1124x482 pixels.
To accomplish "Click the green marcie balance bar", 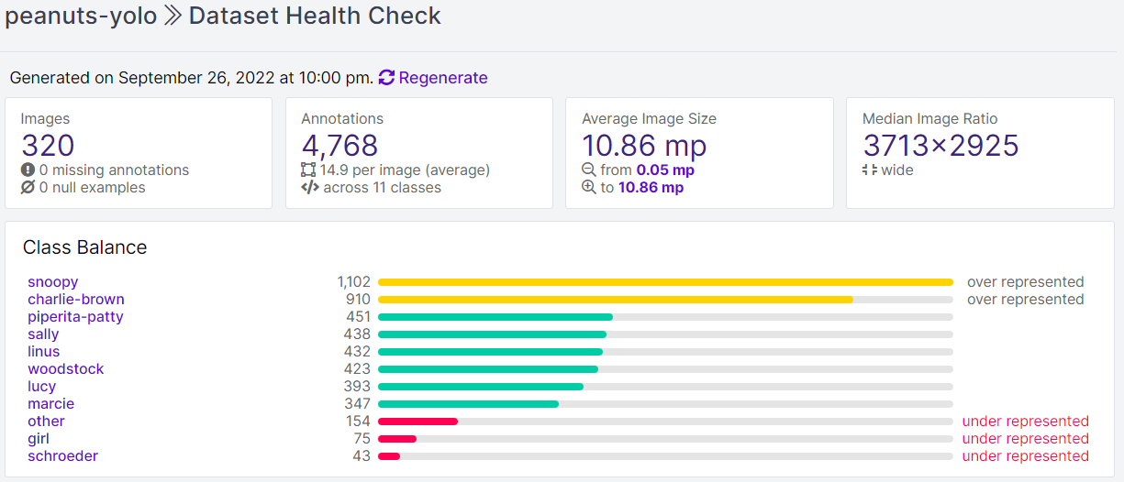I will (468, 404).
